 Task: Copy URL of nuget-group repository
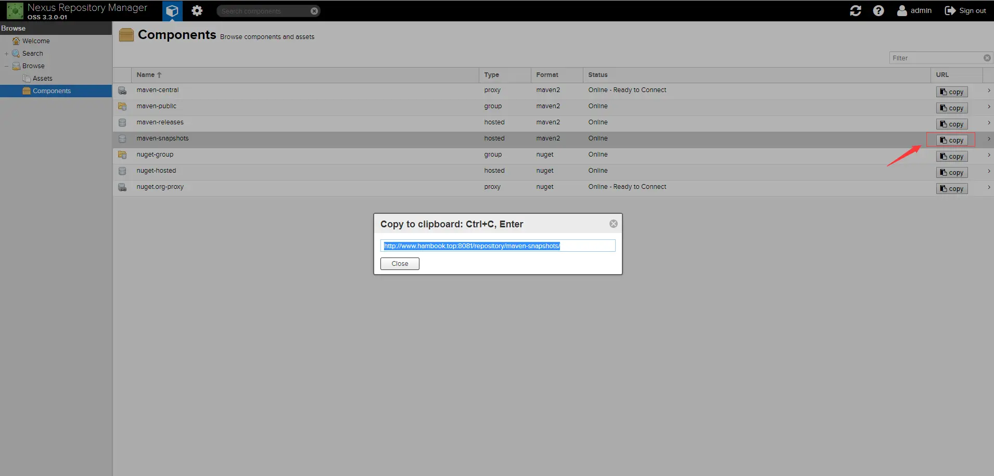point(952,157)
